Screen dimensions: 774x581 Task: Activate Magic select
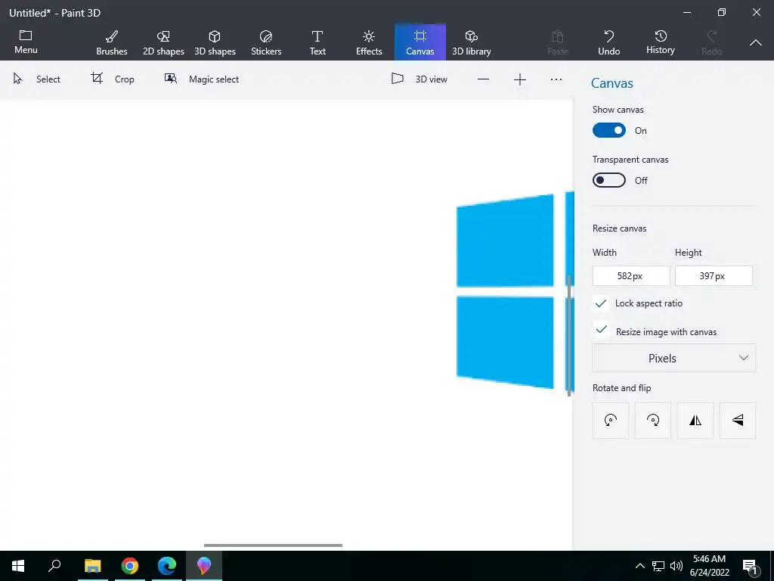201,79
